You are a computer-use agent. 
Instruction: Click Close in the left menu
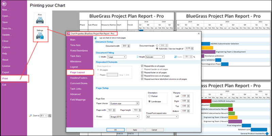coord(5,41)
